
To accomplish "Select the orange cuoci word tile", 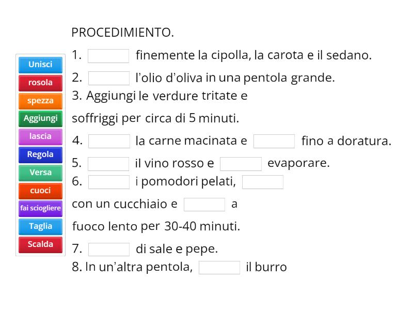I will click(40, 191).
